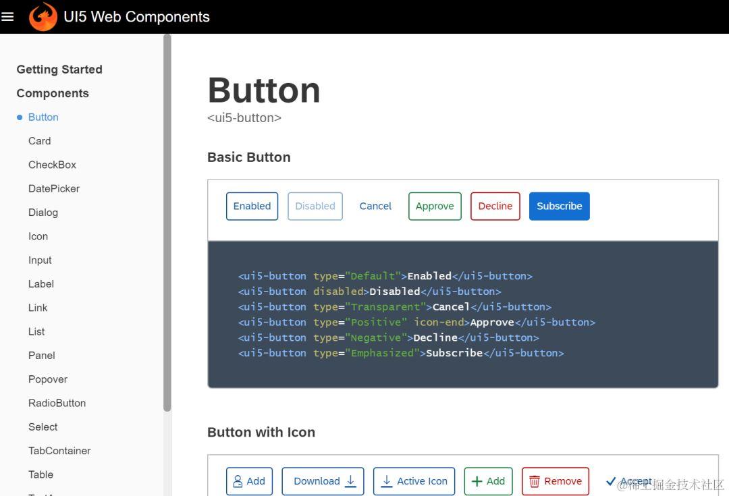
Task: Click the UI5 phoenix logo
Action: point(43,17)
